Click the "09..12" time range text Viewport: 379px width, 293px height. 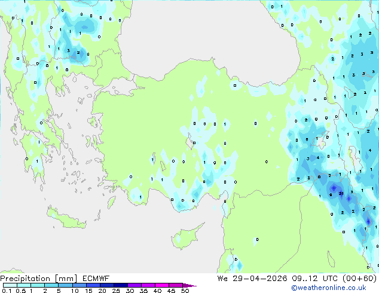305,279
